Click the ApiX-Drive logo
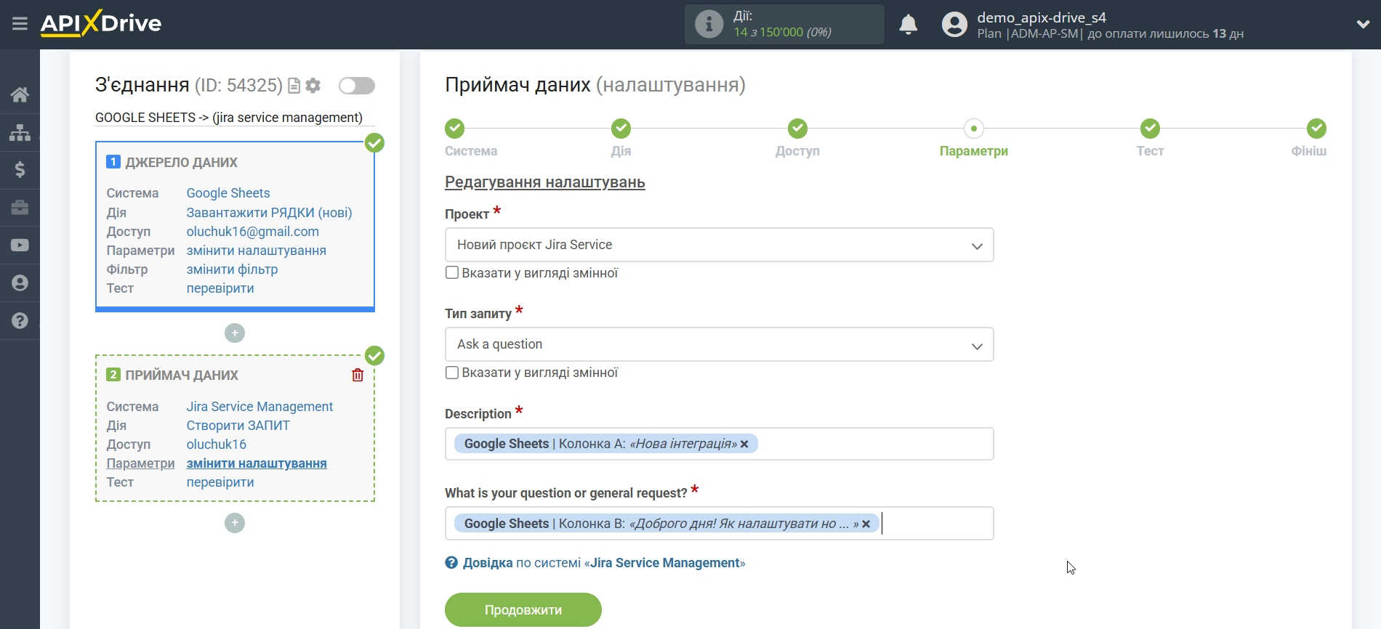This screenshot has height=629, width=1381. 101,23
